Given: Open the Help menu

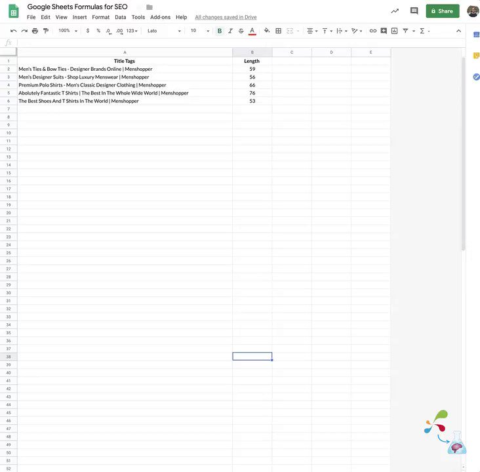Looking at the screenshot, I should tap(181, 17).
